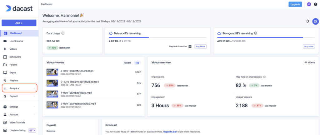The width and height of the screenshot is (320, 135).
Task: Click Data Usage info icon
Action: tap(63, 33)
